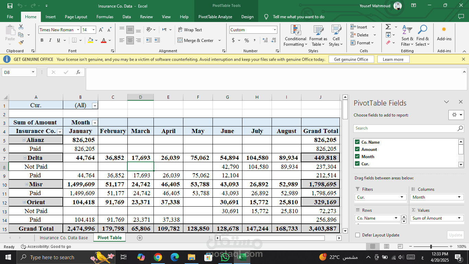469x264 pixels.
Task: Click the Cut scissors icon
Action: tap(21, 27)
